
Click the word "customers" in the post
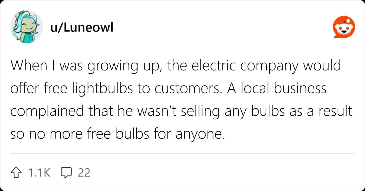(184, 89)
